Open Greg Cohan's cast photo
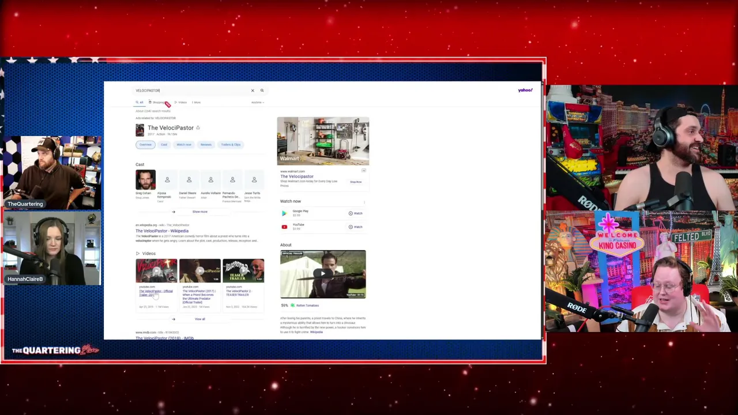The height and width of the screenshot is (415, 738). pyautogui.click(x=145, y=180)
